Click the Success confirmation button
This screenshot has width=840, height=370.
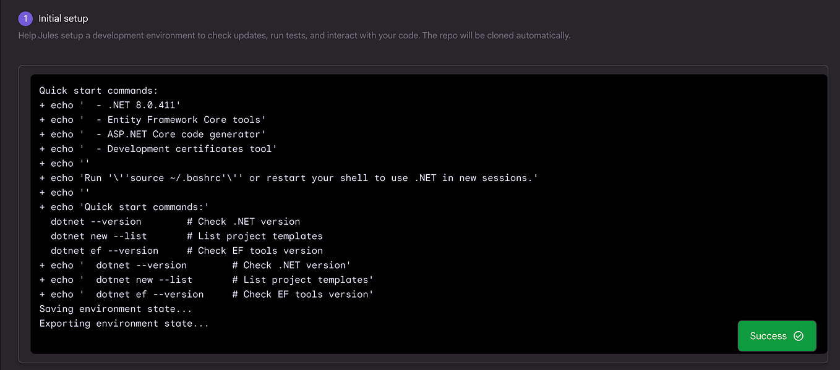tap(776, 335)
